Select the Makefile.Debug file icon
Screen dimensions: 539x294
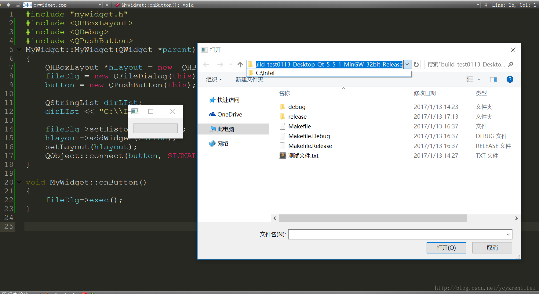282,136
